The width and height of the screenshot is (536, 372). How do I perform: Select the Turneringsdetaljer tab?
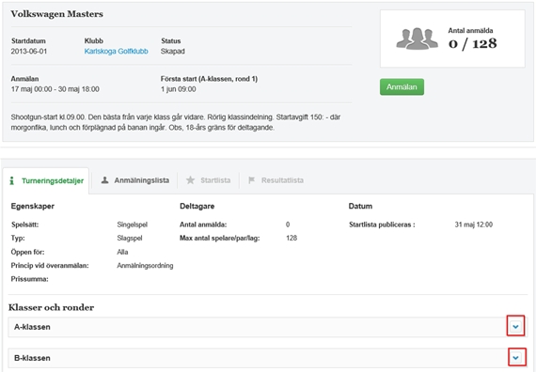46,180
